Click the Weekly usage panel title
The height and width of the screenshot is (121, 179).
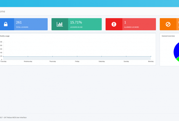point(5,36)
